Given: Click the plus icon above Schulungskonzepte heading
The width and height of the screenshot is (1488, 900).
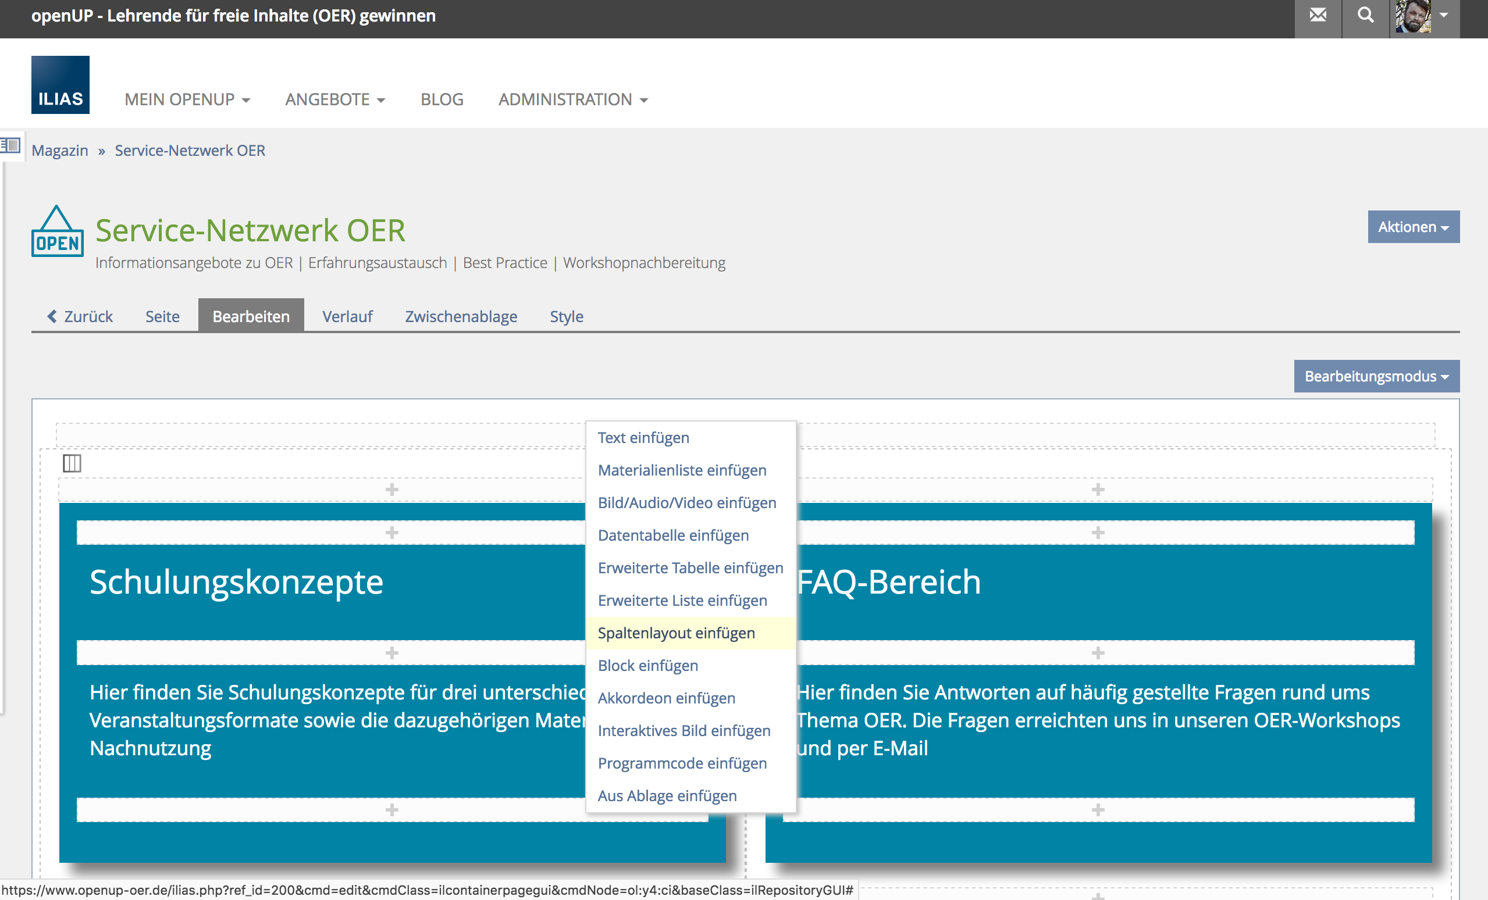Looking at the screenshot, I should click(x=392, y=533).
